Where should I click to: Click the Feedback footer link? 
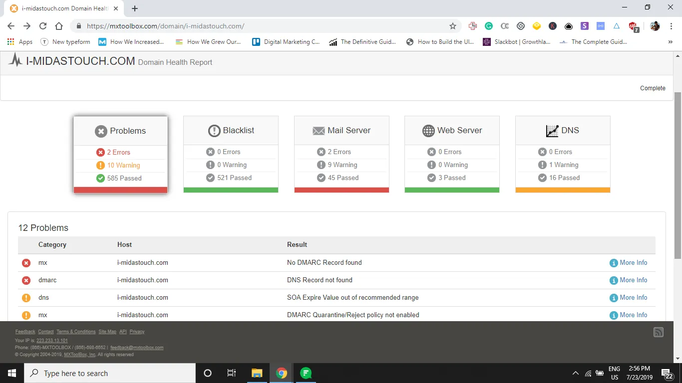(25, 332)
